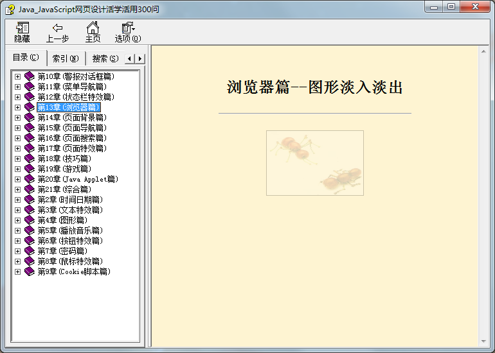Select chapter text 第6章 (按钮特效篇)

(x=71, y=241)
